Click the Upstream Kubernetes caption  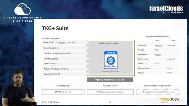pos(110,71)
